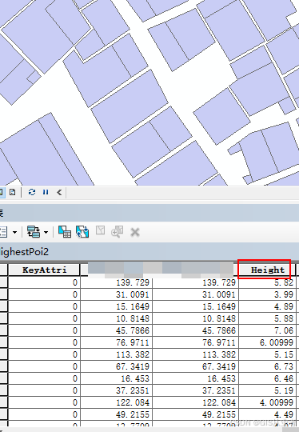
Task: Click 37.2351 cell adjacent to Height column
Action: click(x=196, y=390)
